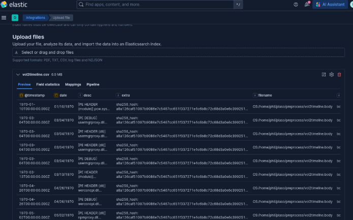
Task: Open the Pipeline tab
Action: [93, 84]
